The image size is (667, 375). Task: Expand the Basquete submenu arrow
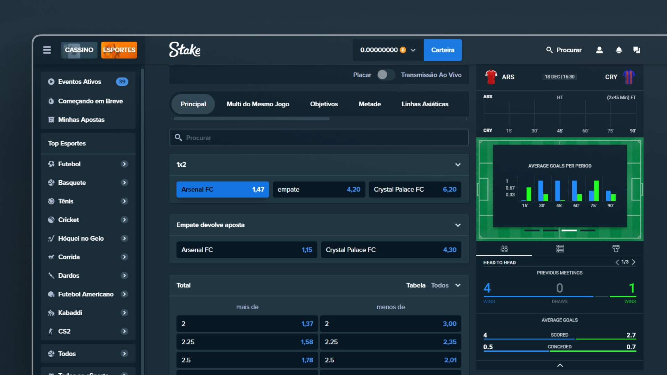124,183
